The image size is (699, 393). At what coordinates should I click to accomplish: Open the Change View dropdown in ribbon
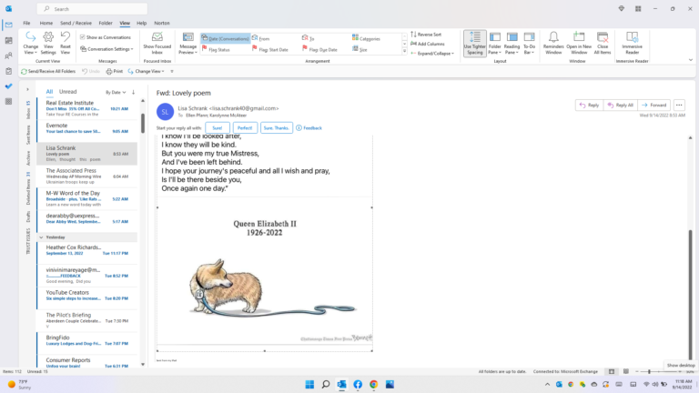point(30,44)
